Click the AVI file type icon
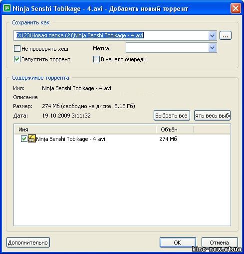This screenshot has height=254, width=244. 32,138
